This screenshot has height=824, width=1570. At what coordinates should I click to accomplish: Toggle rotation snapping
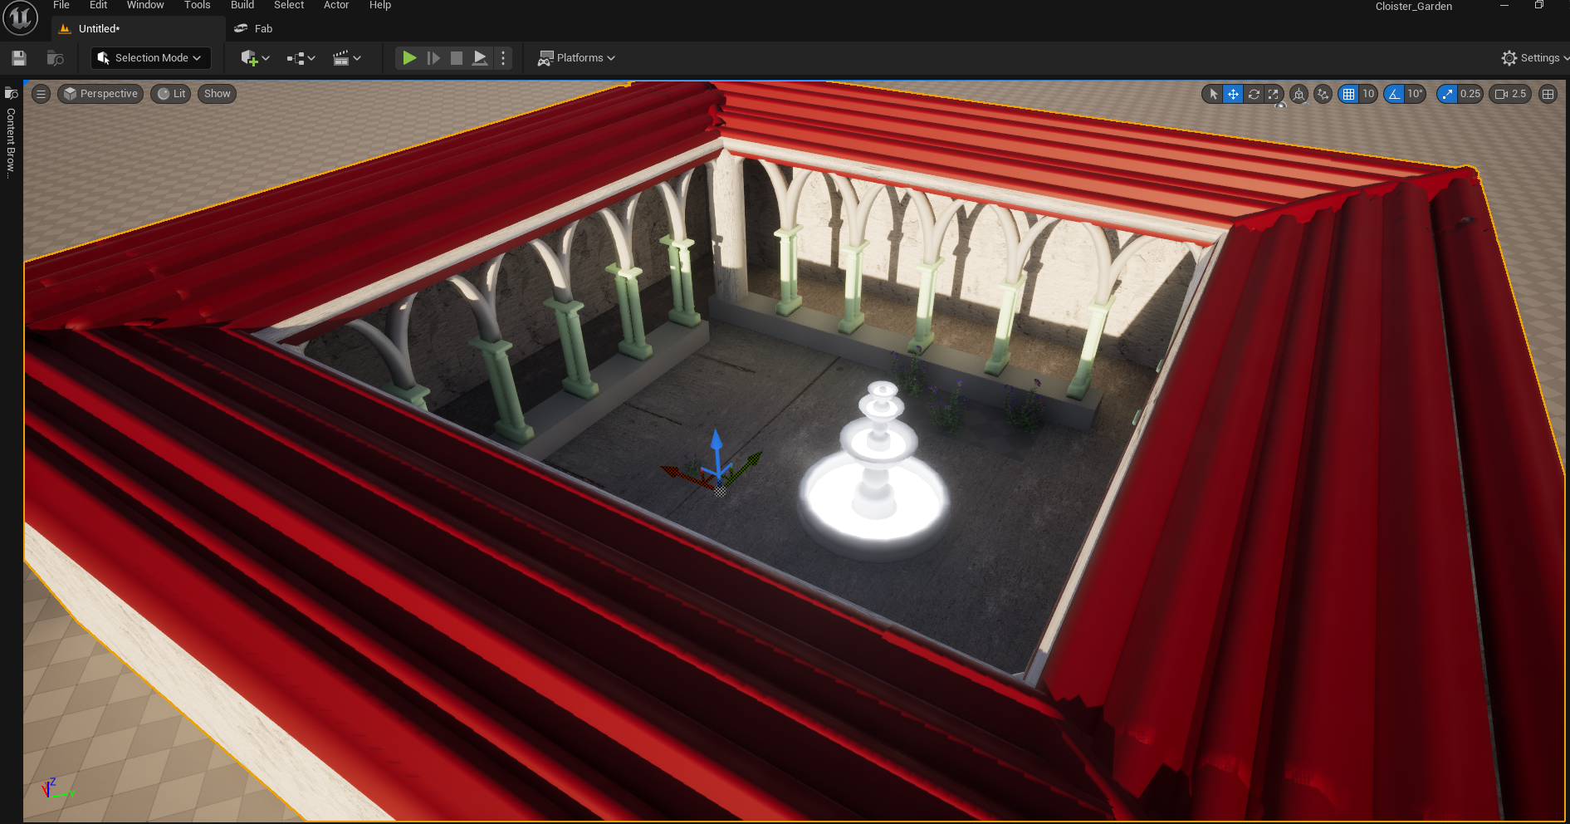click(1394, 94)
